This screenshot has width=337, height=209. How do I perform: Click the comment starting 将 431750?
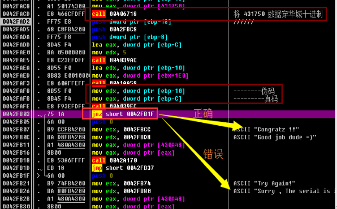278,14
